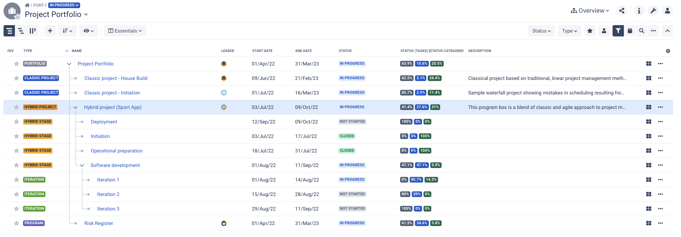Filter by person icon in toolbar
Viewport: 681px width, 237px height.
pyautogui.click(x=604, y=31)
